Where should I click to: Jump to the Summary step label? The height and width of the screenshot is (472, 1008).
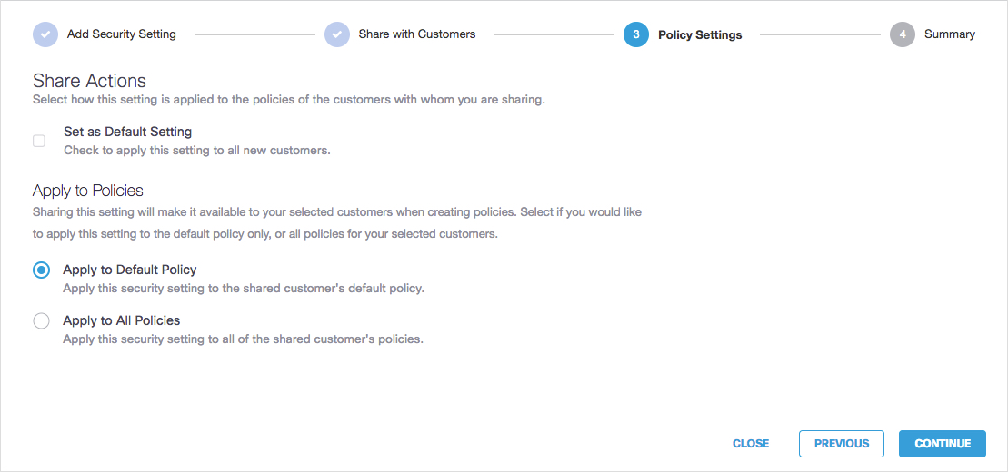pos(950,34)
